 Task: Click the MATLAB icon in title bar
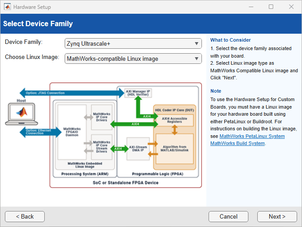(8, 7)
